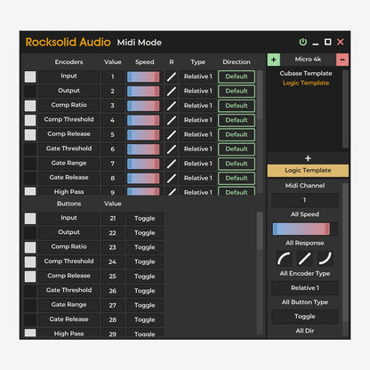The height and width of the screenshot is (370, 370).
Task: Click the value field 27 for Gate Range
Action: [113, 305]
